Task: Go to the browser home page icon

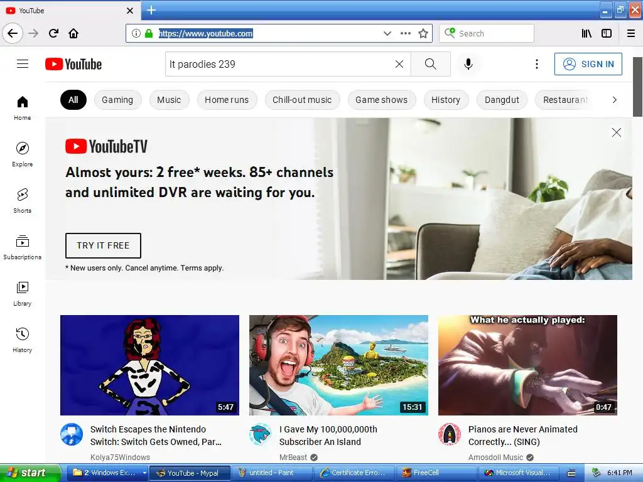Action: pyautogui.click(x=73, y=33)
